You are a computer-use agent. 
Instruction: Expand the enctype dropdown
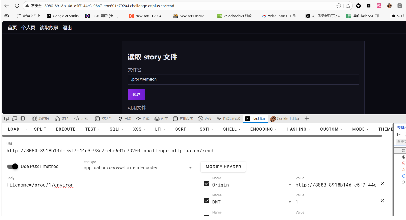pos(190,168)
